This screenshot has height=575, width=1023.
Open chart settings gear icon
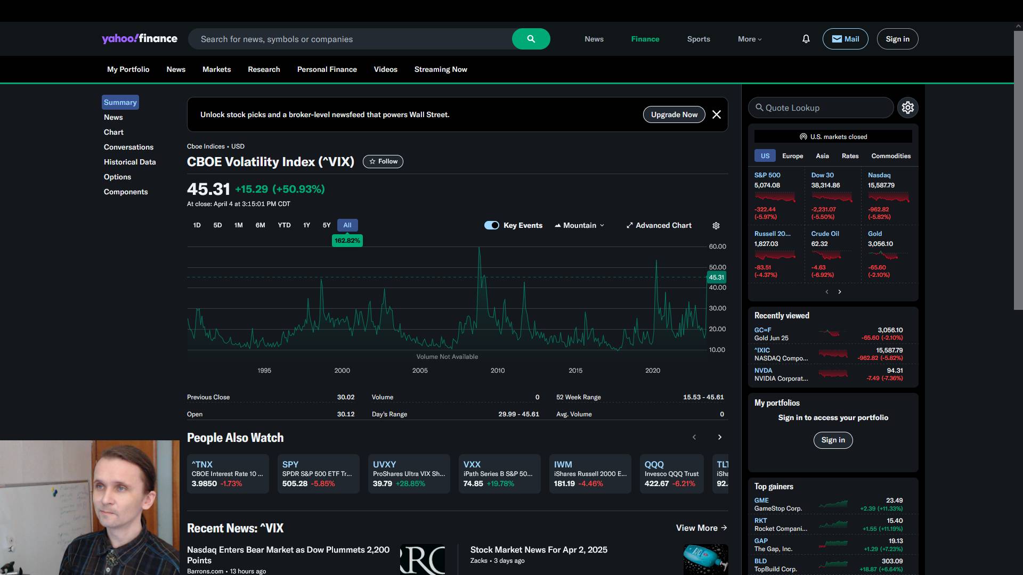tap(716, 226)
